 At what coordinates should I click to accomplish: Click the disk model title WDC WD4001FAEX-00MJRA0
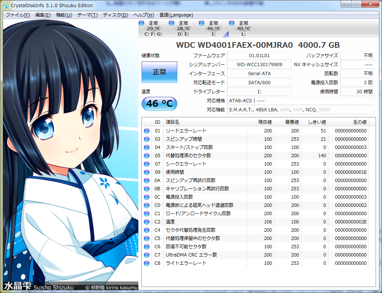[x=234, y=45]
